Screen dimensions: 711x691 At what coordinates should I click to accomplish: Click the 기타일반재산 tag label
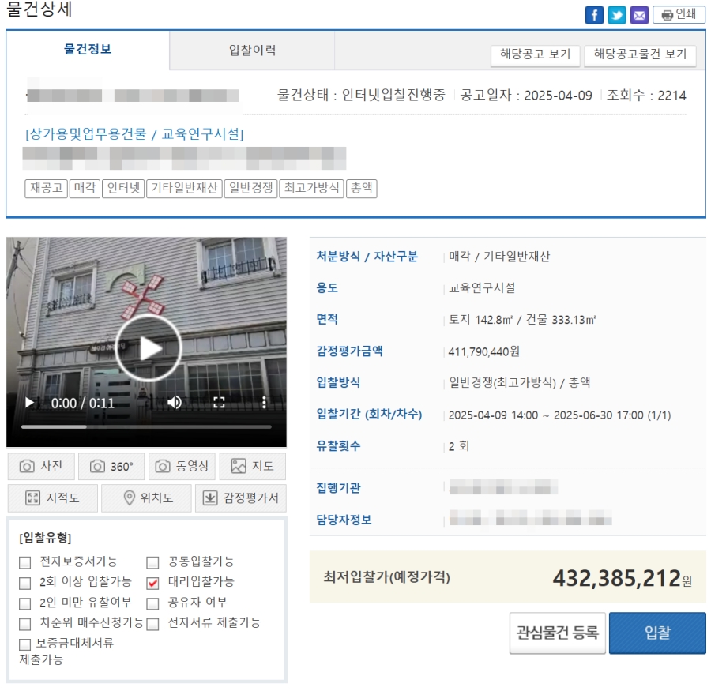pyautogui.click(x=184, y=188)
